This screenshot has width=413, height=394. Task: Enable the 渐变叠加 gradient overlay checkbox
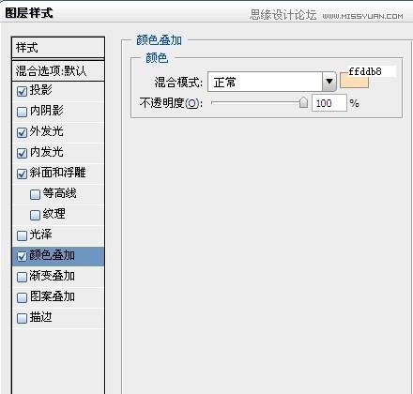[x=22, y=277]
